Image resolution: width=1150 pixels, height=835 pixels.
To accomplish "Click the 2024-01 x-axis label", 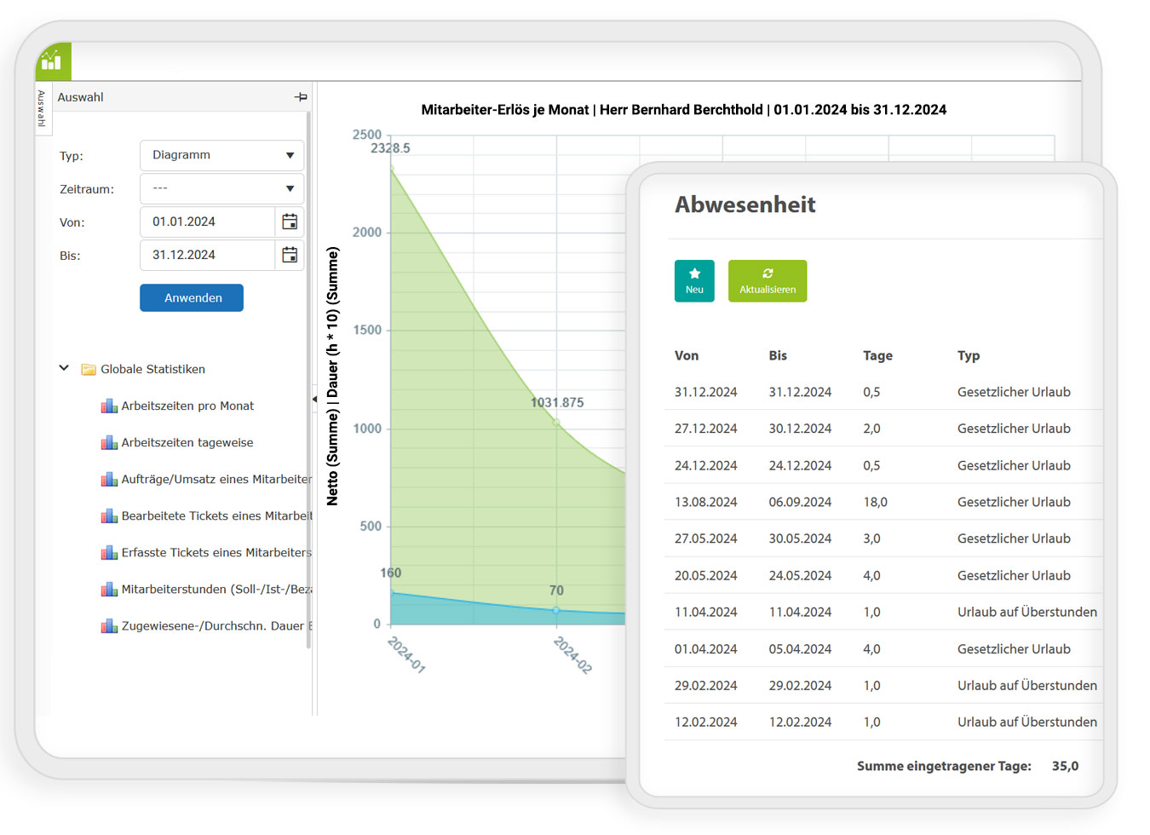I will coord(406,654).
